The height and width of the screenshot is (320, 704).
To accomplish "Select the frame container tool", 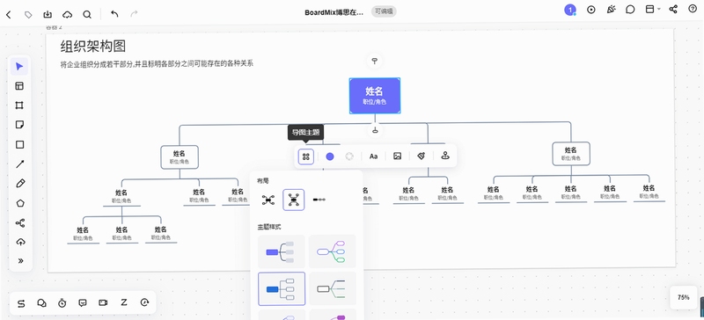I will click(19, 105).
